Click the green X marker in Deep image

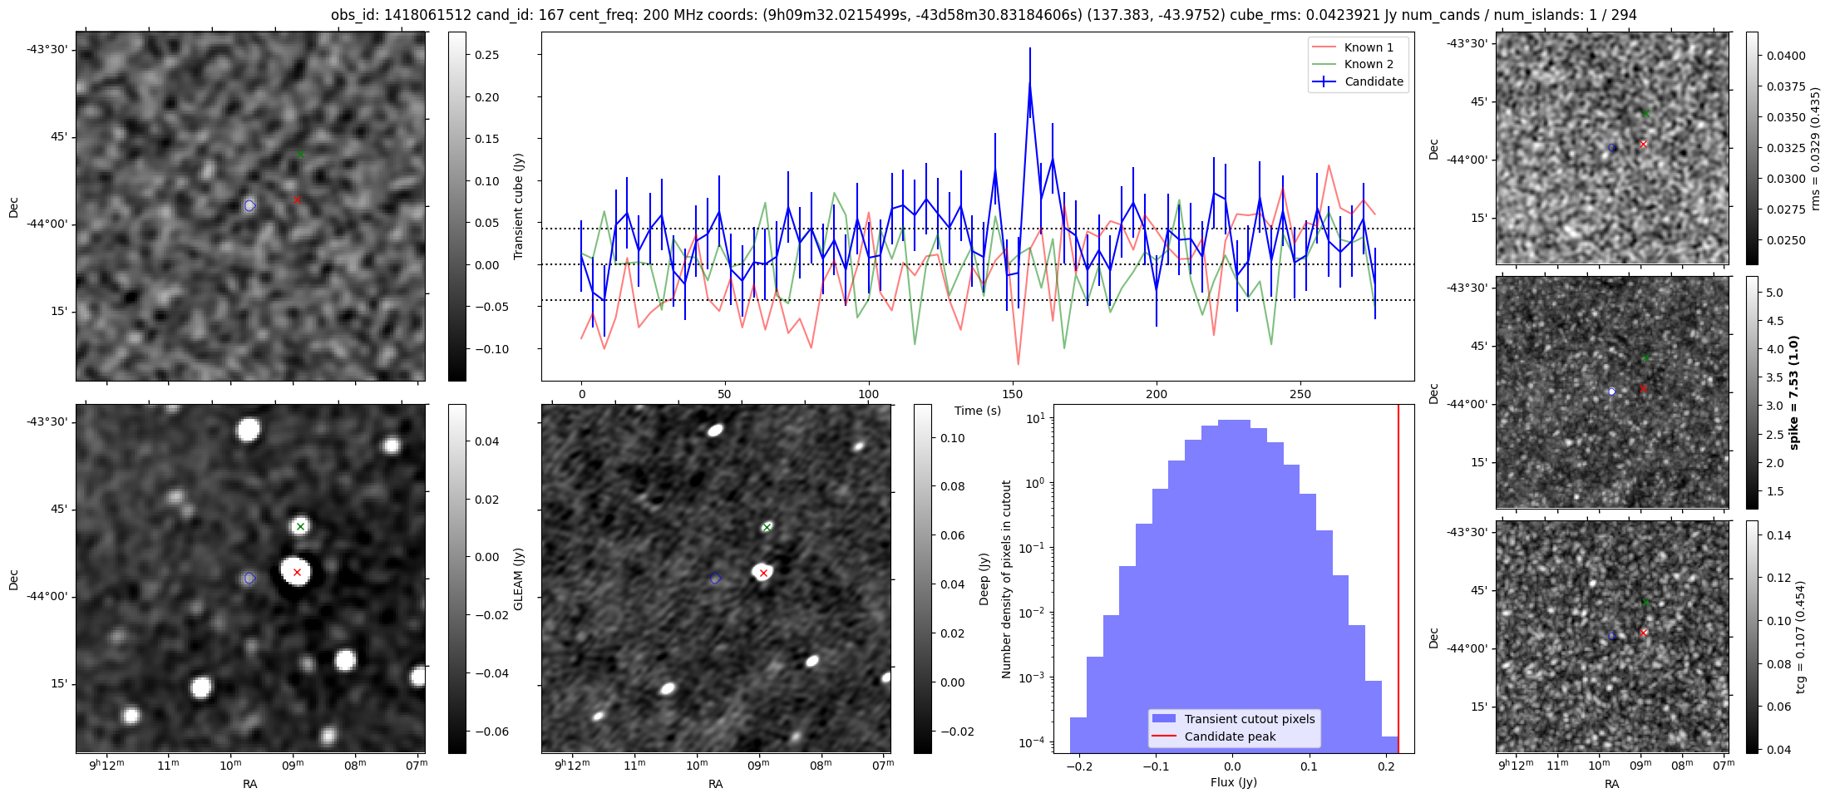pyautogui.click(x=767, y=527)
